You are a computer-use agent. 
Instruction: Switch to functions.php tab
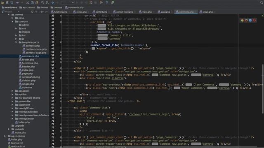(61, 12)
